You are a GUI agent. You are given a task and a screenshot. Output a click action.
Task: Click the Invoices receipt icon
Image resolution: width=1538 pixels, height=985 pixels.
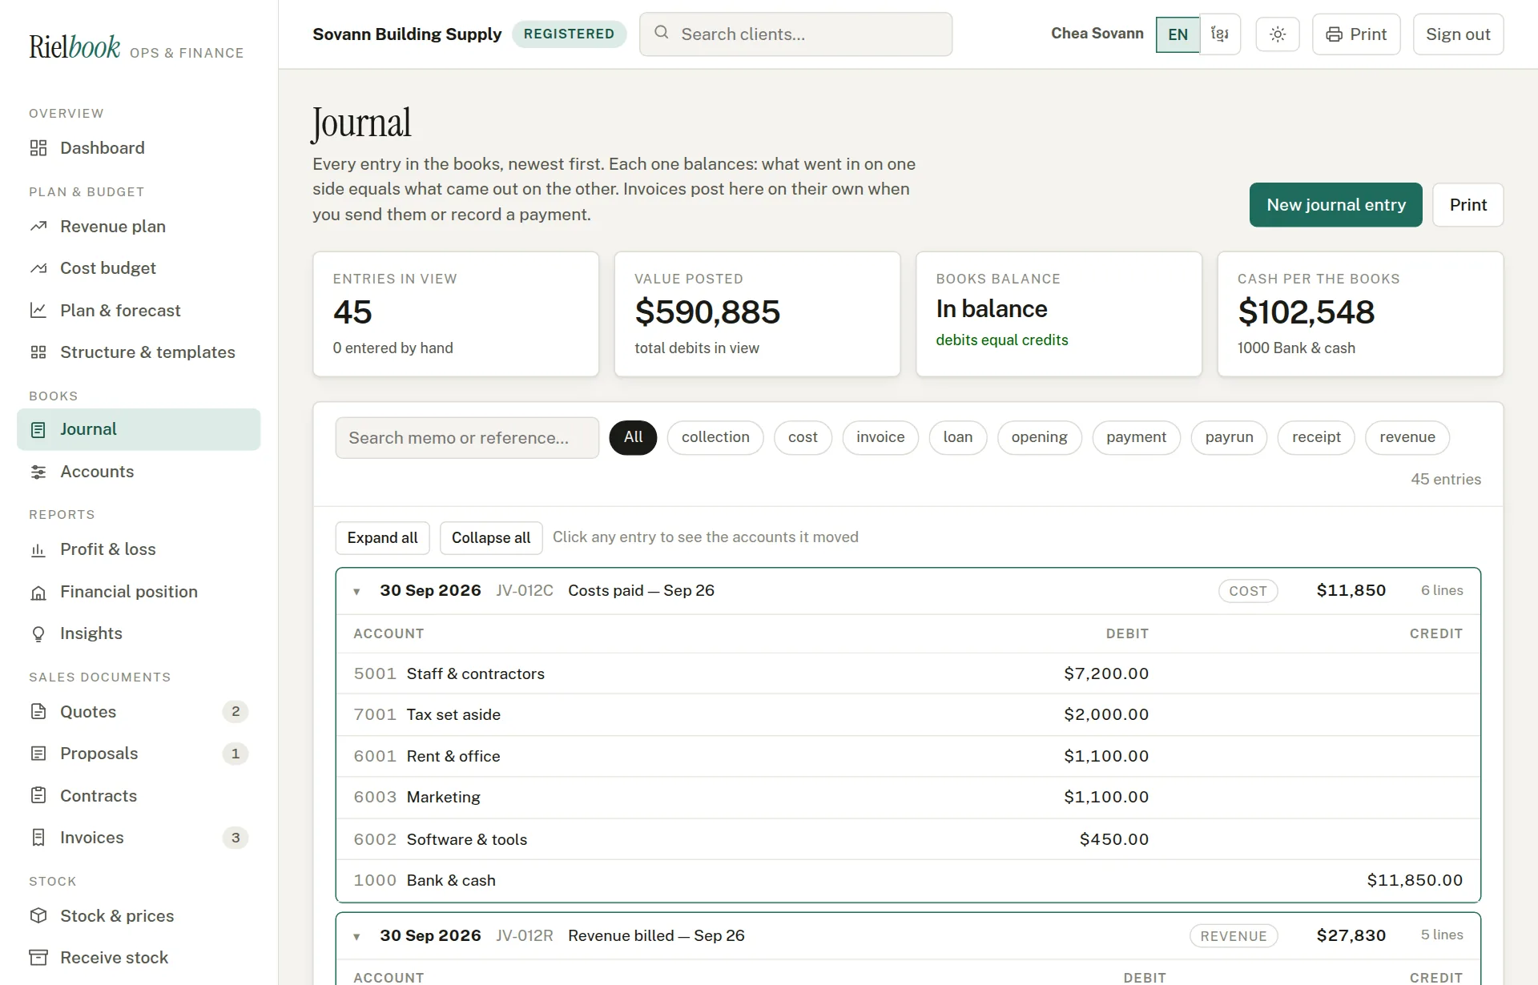point(38,838)
